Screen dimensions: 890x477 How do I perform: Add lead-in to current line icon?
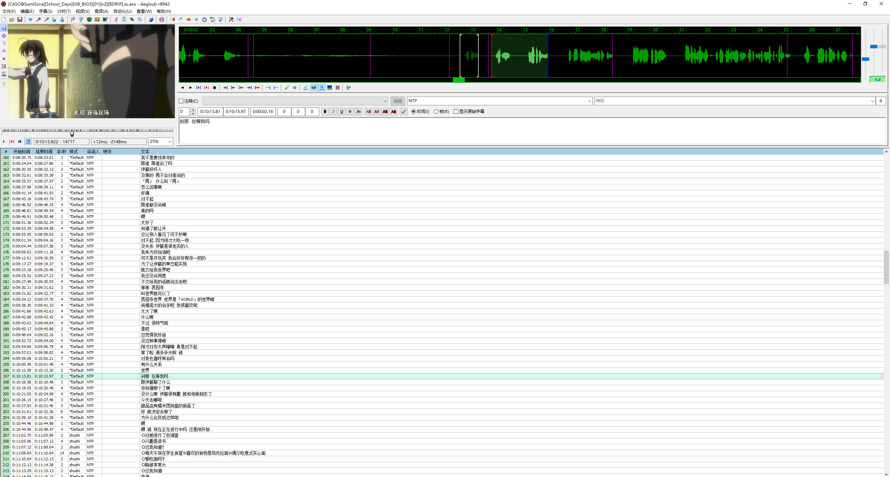pos(268,88)
